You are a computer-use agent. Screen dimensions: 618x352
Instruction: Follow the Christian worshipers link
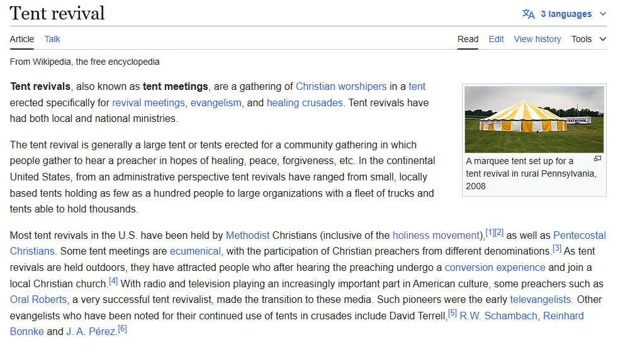pos(341,87)
